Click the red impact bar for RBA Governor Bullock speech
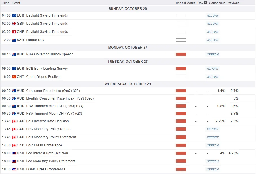 pos(181,54)
